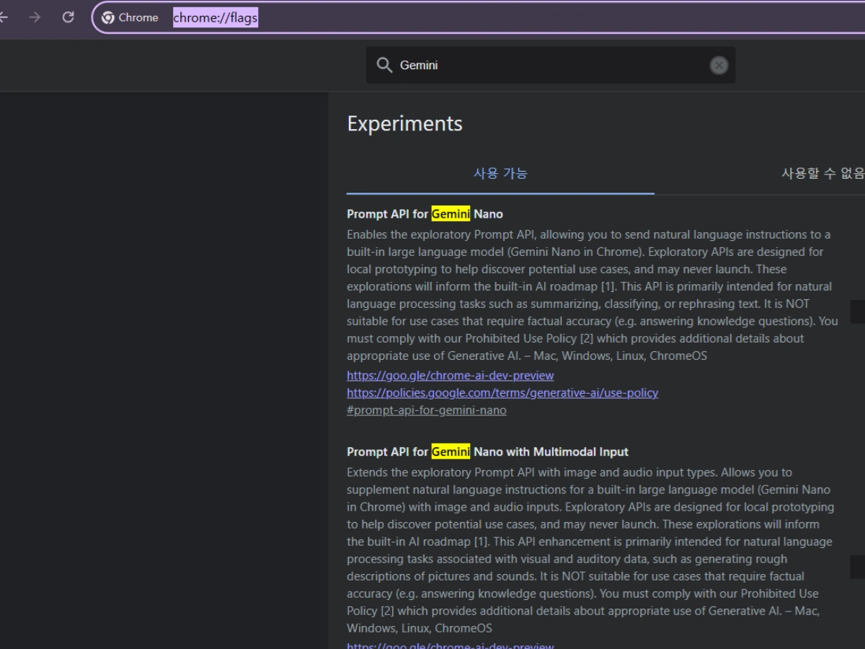865x649 pixels.
Task: Open dropdown for Prompt API for Gemini Nano
Action: [857, 312]
